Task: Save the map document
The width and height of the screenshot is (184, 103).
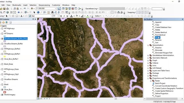Action: [4, 9]
